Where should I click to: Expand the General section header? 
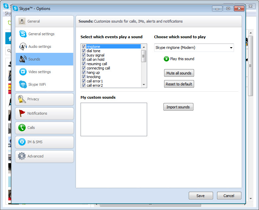[44, 21]
